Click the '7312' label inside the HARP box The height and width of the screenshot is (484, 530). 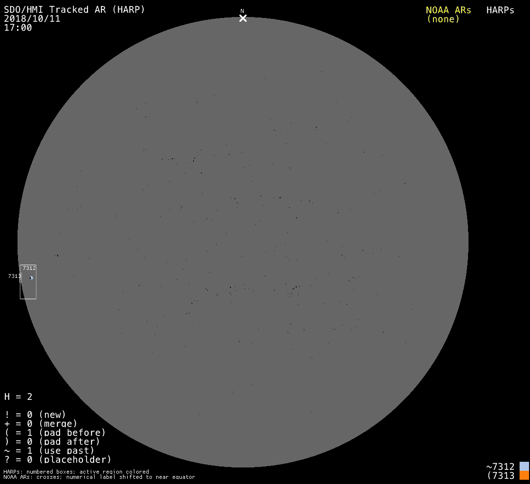[x=29, y=268]
